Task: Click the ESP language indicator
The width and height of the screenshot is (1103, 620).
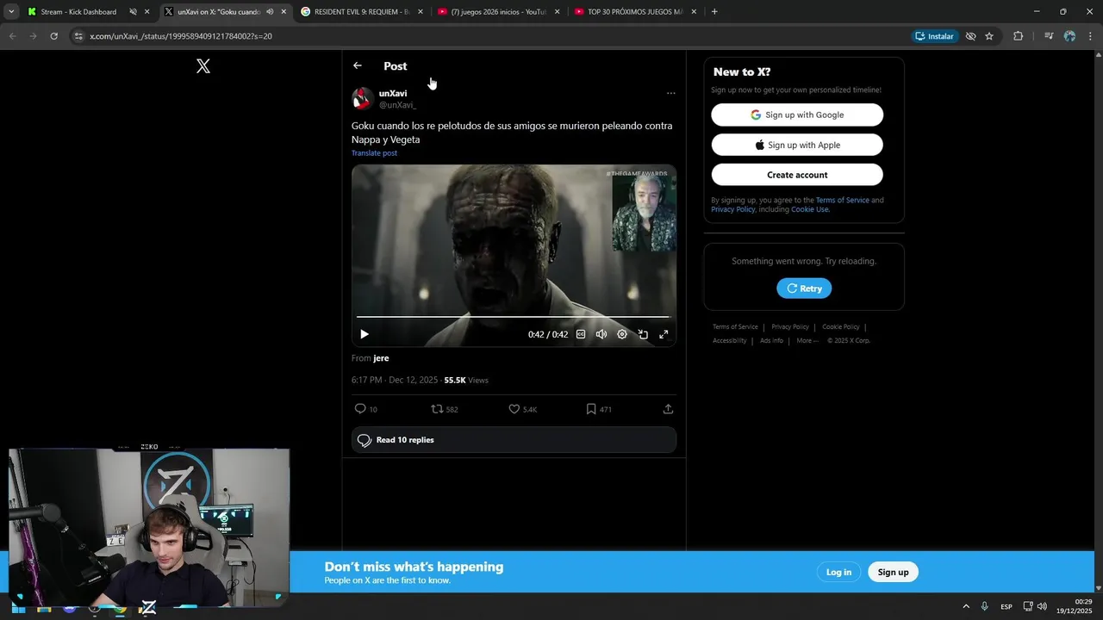Action: point(1006,607)
